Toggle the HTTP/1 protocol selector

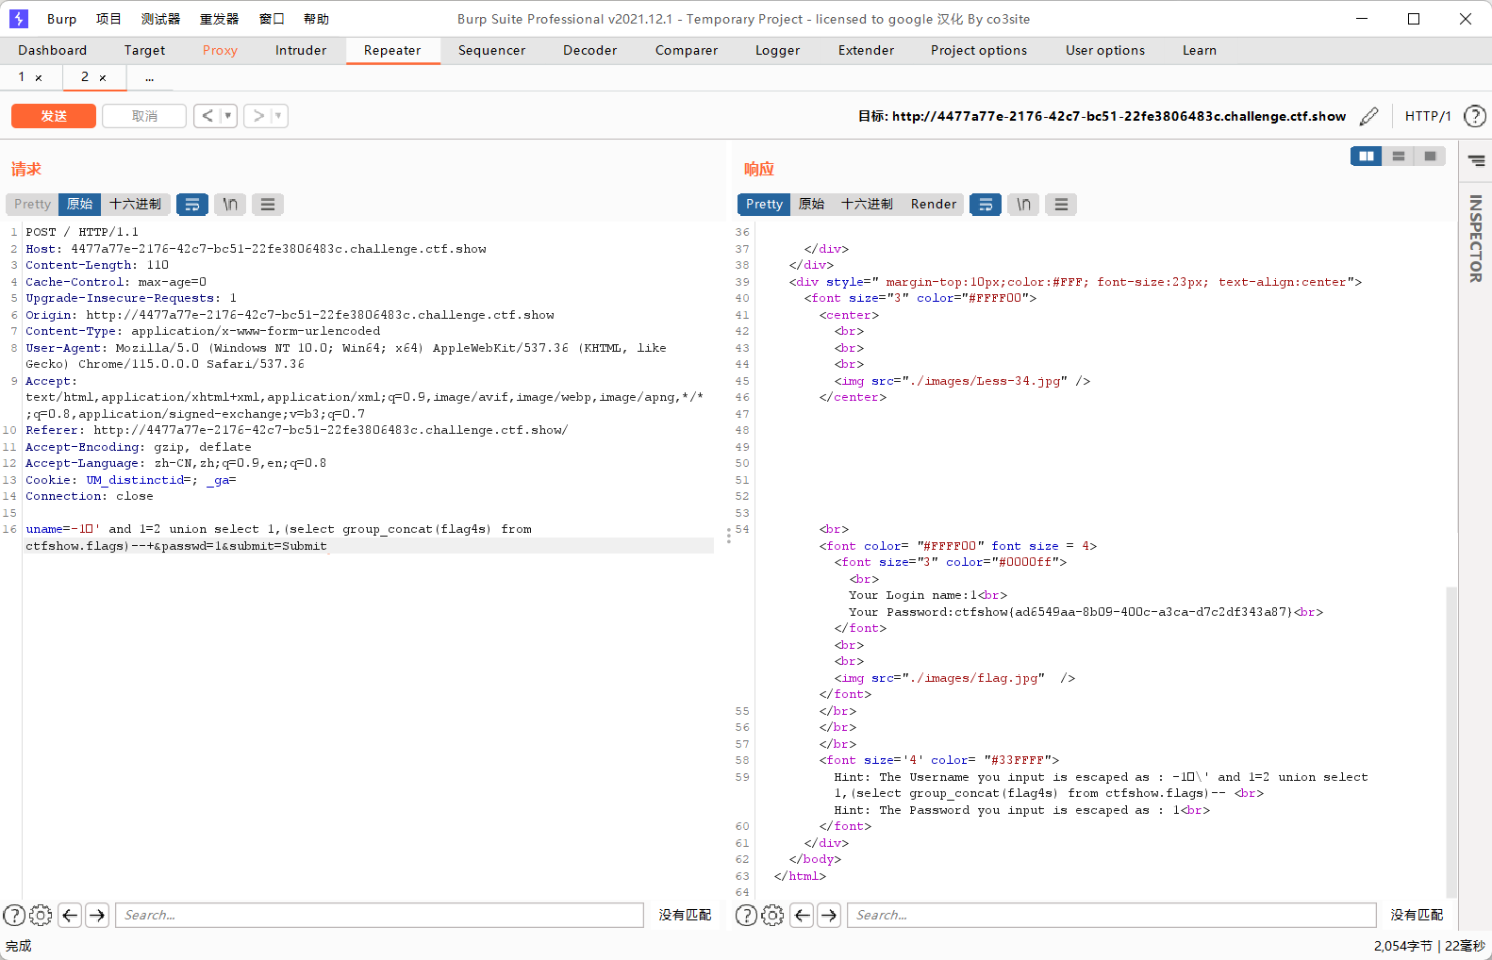pyautogui.click(x=1428, y=116)
